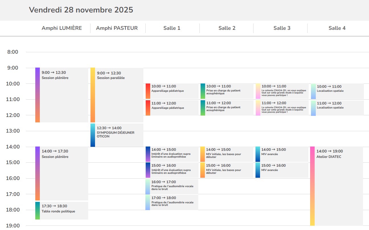Click the Table ronde politique session

[62, 210]
